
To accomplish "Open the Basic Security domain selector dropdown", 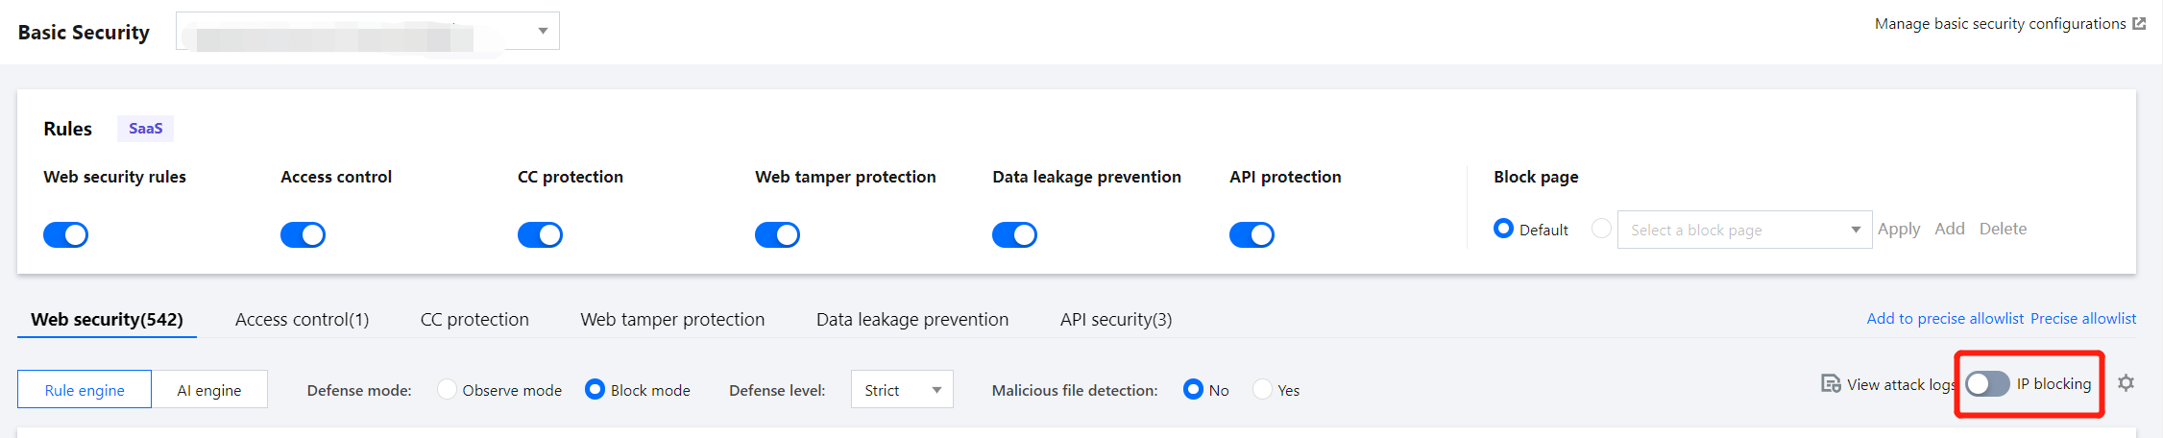I will (367, 31).
